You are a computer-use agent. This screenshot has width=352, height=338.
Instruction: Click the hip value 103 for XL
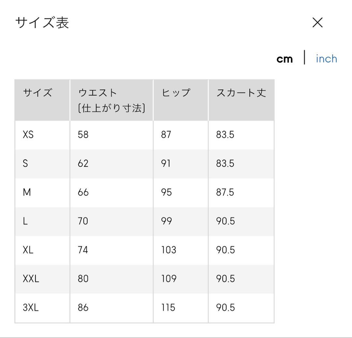pos(169,250)
